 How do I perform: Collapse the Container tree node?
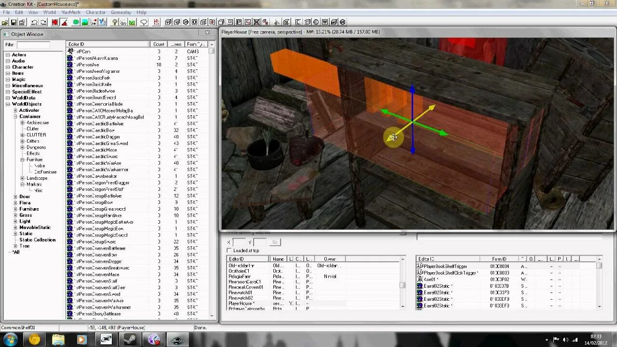[x=15, y=117]
